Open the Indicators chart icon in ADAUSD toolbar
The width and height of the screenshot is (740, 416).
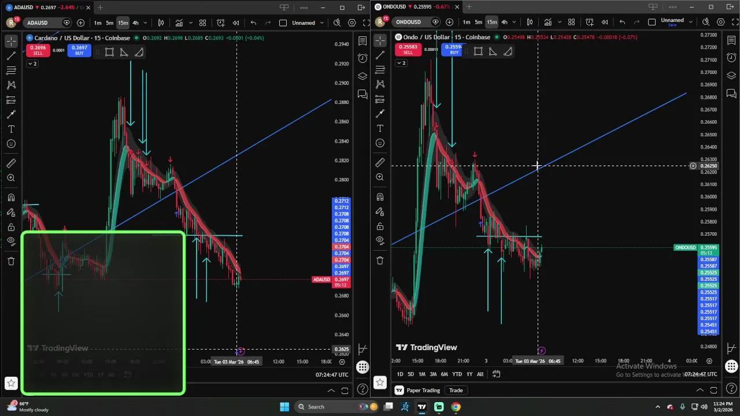(179, 23)
